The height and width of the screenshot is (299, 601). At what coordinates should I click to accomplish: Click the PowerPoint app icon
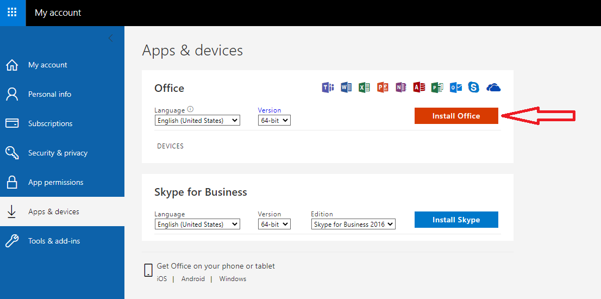[x=383, y=88]
